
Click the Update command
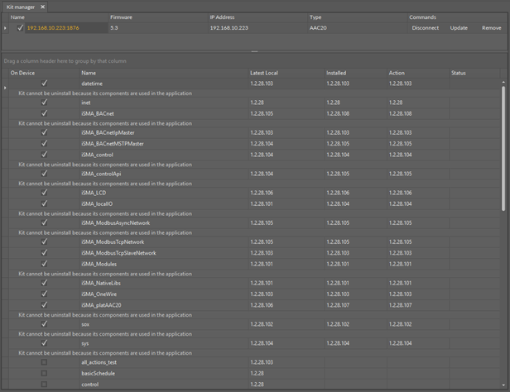pos(459,28)
